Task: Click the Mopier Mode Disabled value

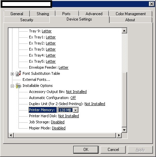Action: pos(58,128)
